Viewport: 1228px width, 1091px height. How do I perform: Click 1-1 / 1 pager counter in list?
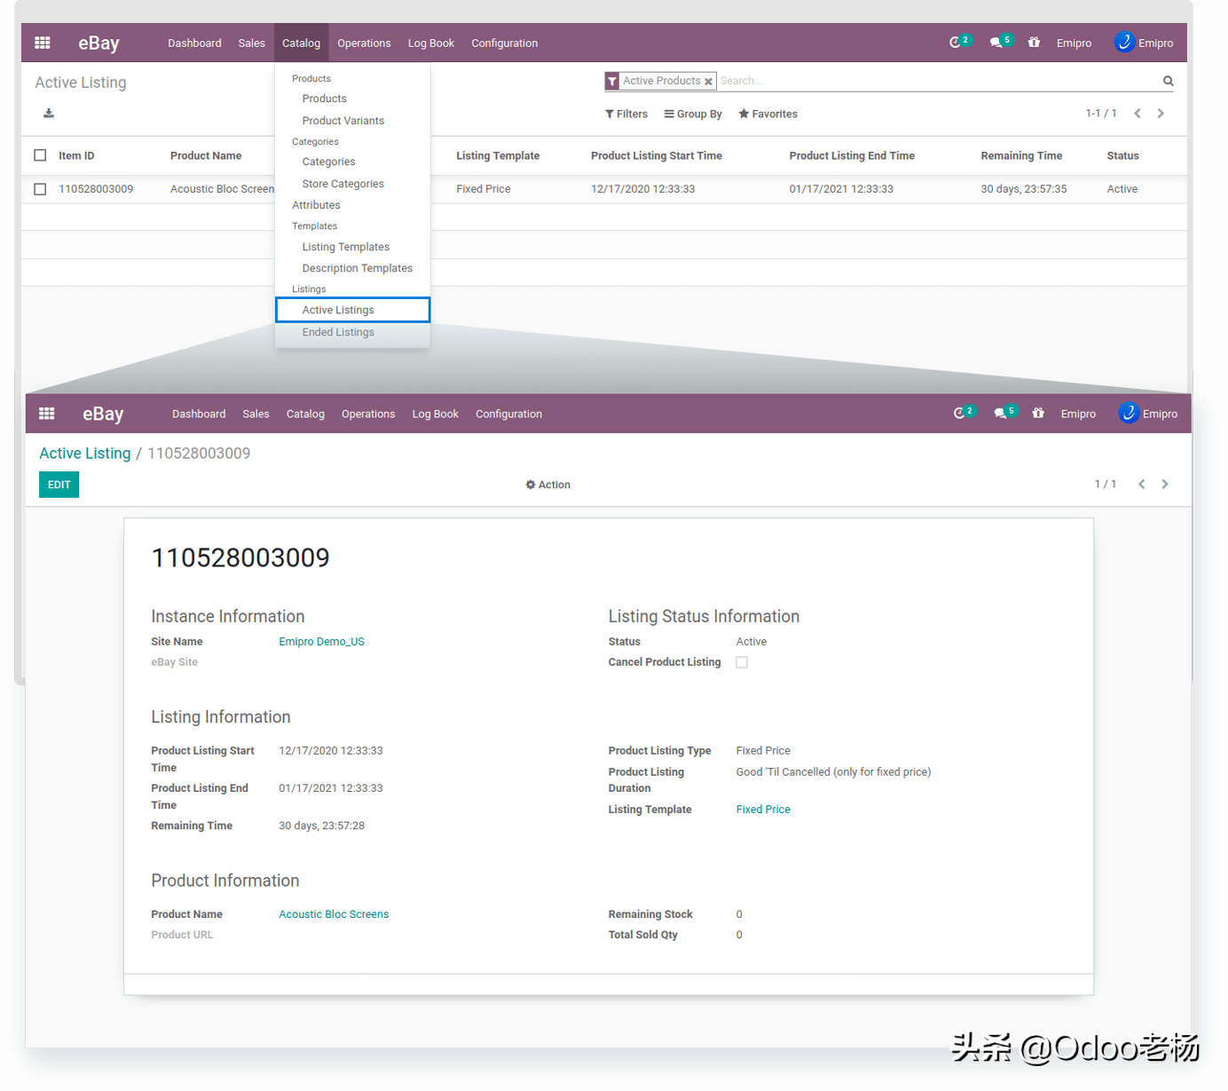(x=1101, y=114)
